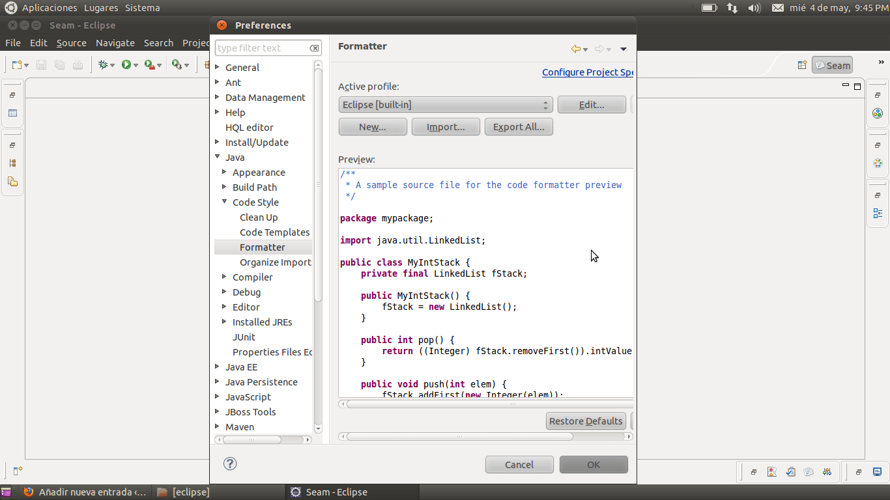Screen dimensions: 890x500
Task: Confirm preferences with the OK button
Action: 594,465
